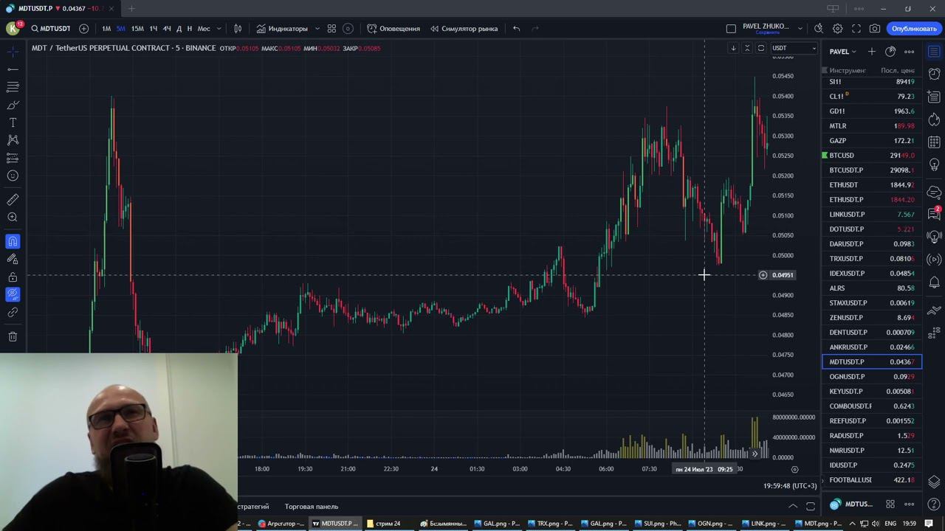
Task: Expand favorite indicators dropdown arrow
Action: 317,29
